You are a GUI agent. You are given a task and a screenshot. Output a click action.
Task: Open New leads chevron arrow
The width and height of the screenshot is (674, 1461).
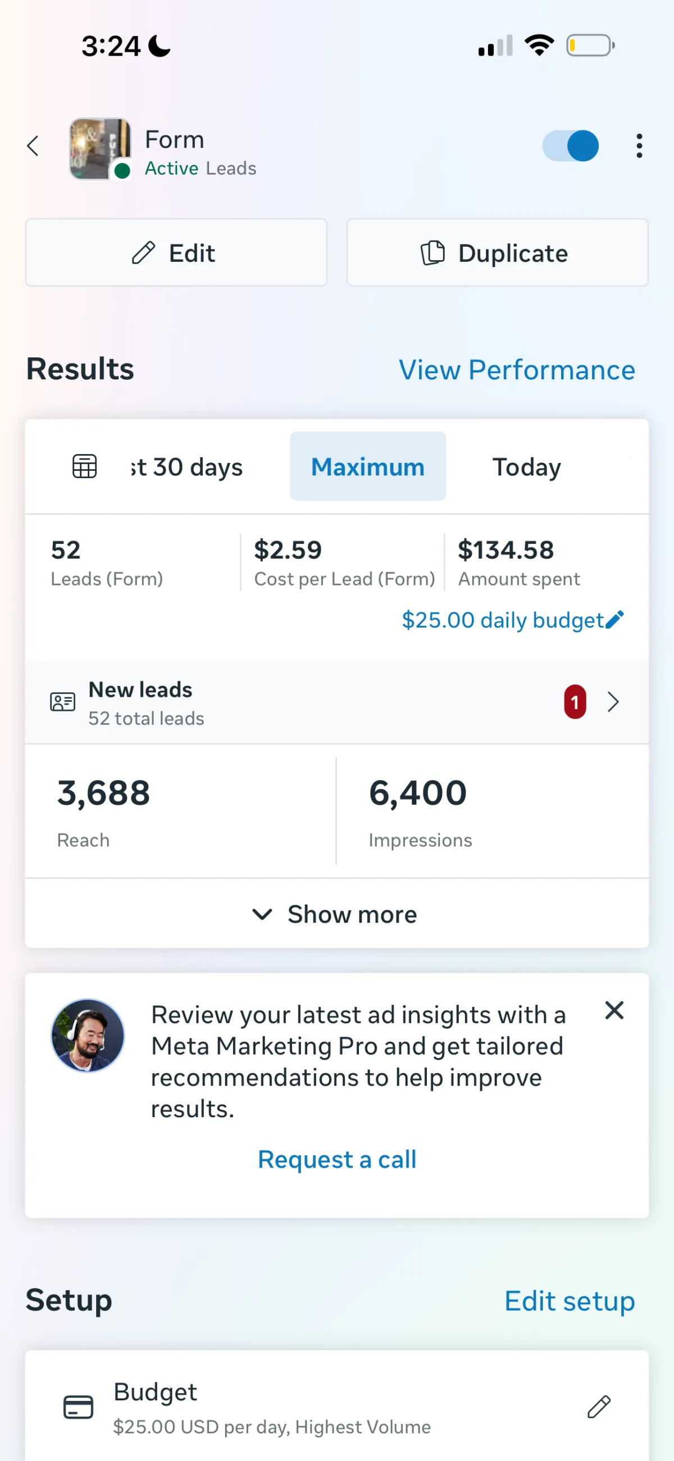613,702
